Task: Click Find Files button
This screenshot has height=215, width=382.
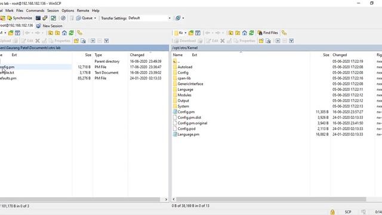Action: point(268,33)
